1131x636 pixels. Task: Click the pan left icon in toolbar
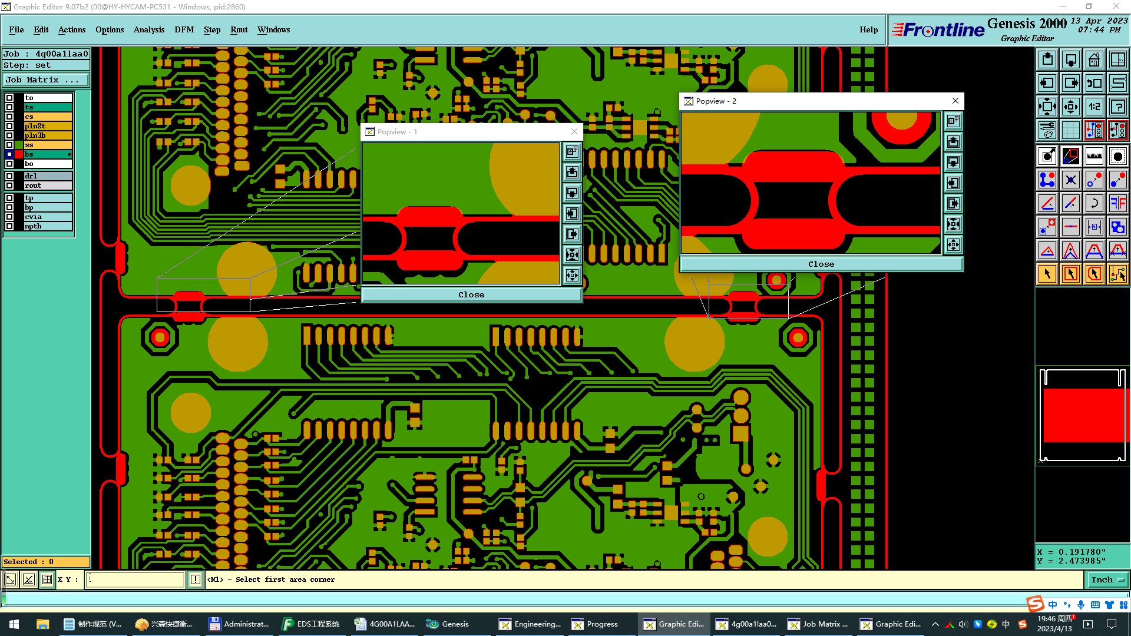1047,83
